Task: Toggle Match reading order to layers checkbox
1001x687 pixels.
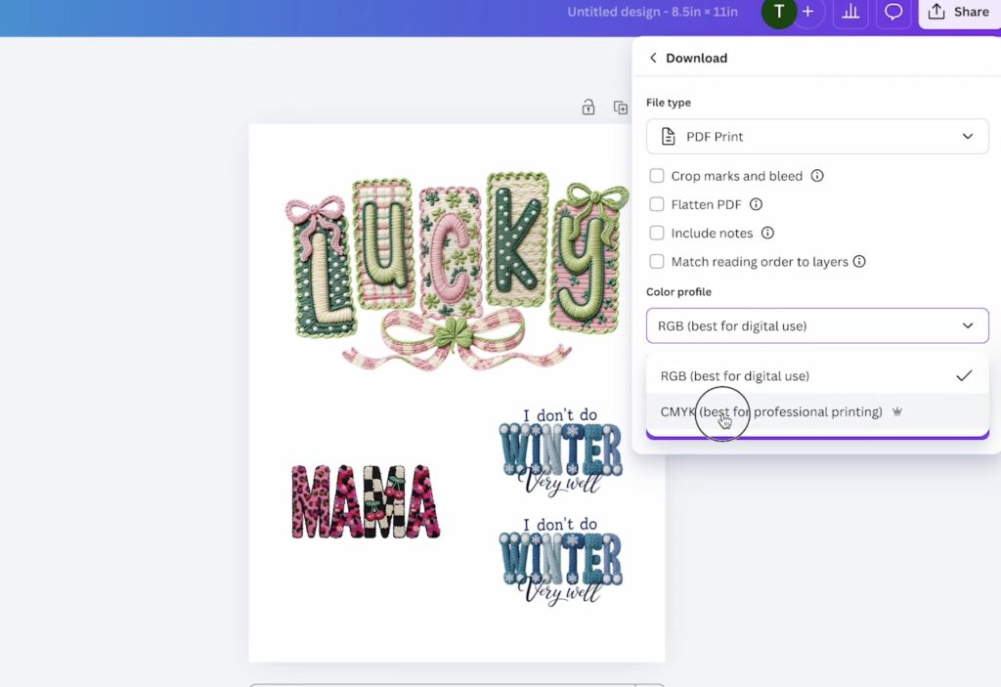Action: 657,261
